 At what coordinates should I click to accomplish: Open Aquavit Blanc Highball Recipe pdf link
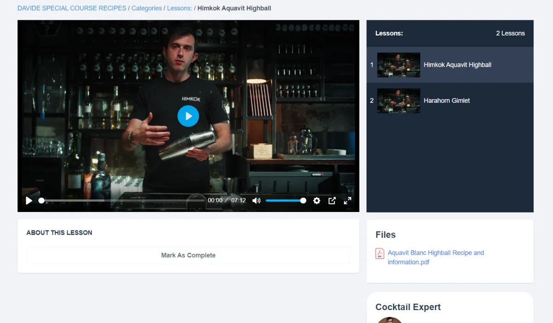click(x=436, y=257)
